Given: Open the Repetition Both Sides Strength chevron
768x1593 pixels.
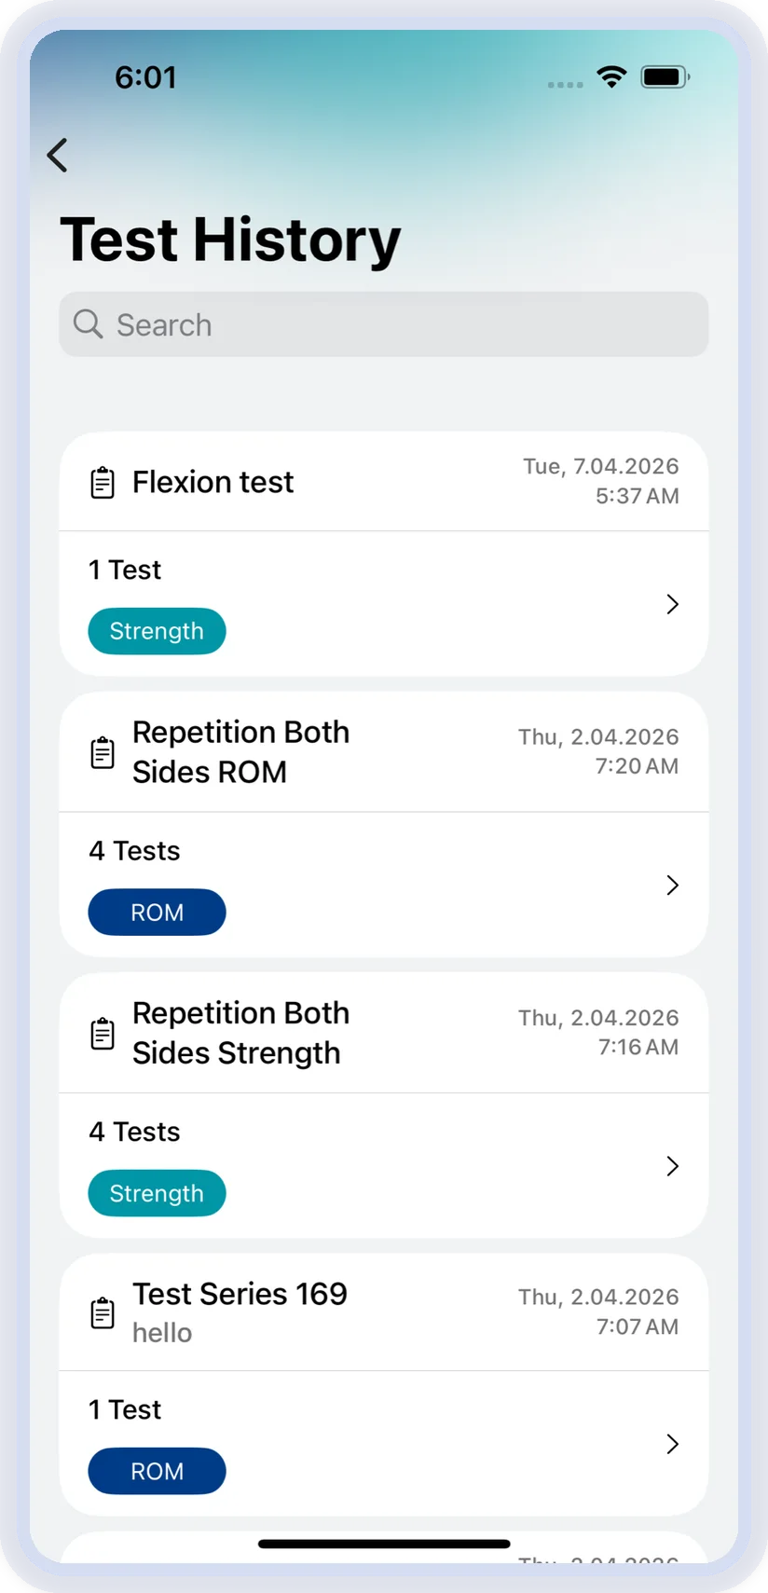Looking at the screenshot, I should pyautogui.click(x=673, y=1166).
